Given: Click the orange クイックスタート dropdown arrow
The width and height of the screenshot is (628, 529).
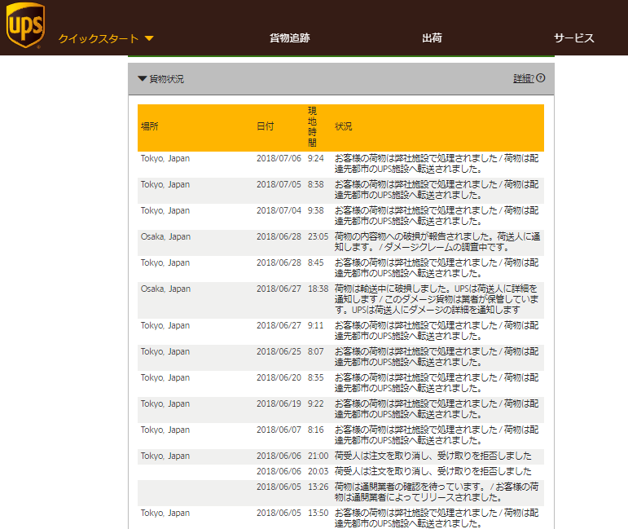Looking at the screenshot, I should 149,38.
